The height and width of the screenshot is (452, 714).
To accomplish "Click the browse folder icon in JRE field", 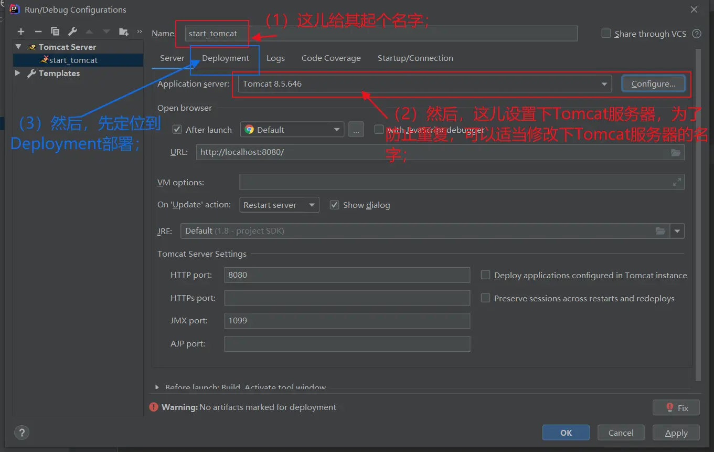I will point(660,231).
